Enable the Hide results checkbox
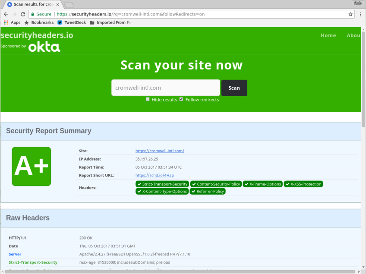The image size is (366, 274). click(148, 99)
